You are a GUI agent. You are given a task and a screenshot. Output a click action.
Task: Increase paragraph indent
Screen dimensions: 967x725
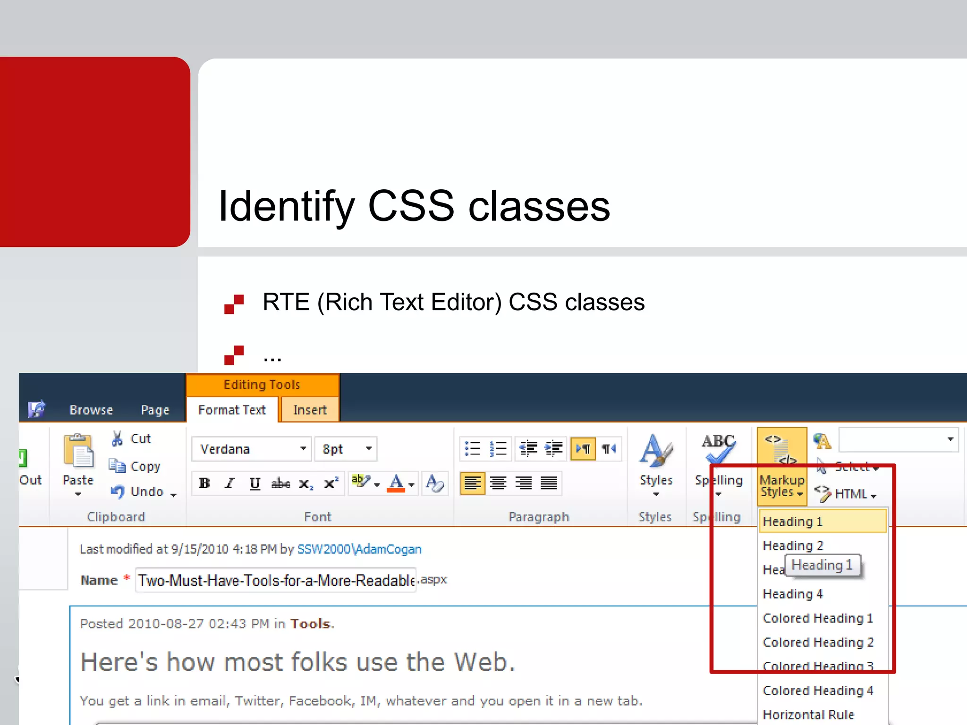553,448
